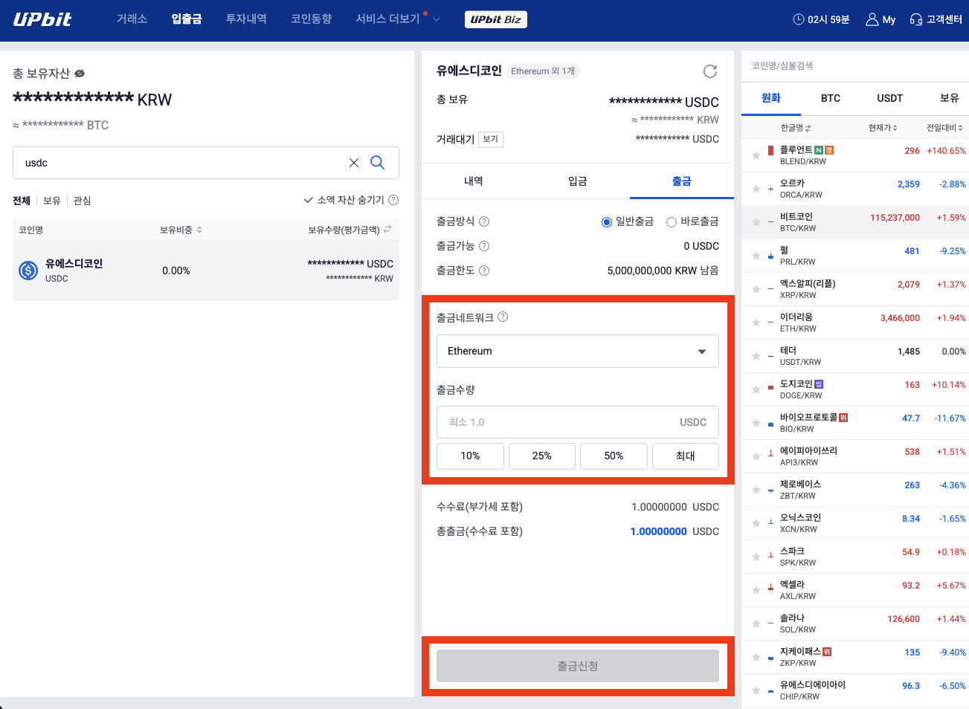The height and width of the screenshot is (709, 969).
Task: Filter asset list by 전체
Action: point(22,201)
